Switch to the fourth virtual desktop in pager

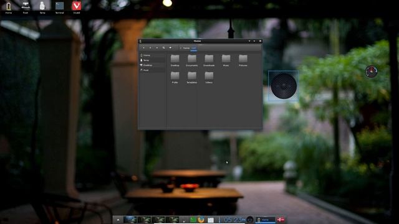point(172,220)
